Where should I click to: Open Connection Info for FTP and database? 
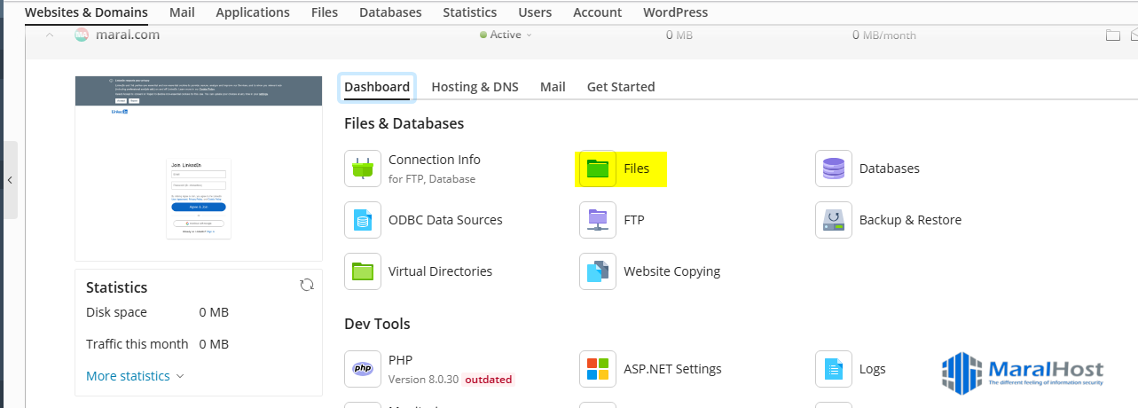(363, 169)
